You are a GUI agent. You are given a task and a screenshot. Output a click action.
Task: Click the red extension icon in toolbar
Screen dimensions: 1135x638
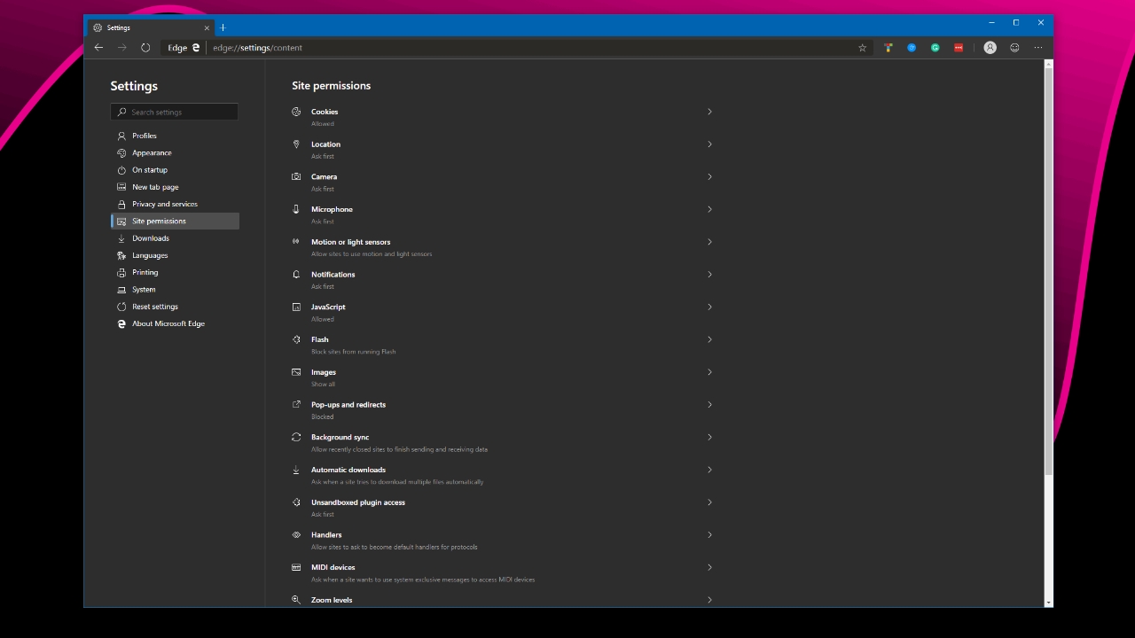[959, 48]
